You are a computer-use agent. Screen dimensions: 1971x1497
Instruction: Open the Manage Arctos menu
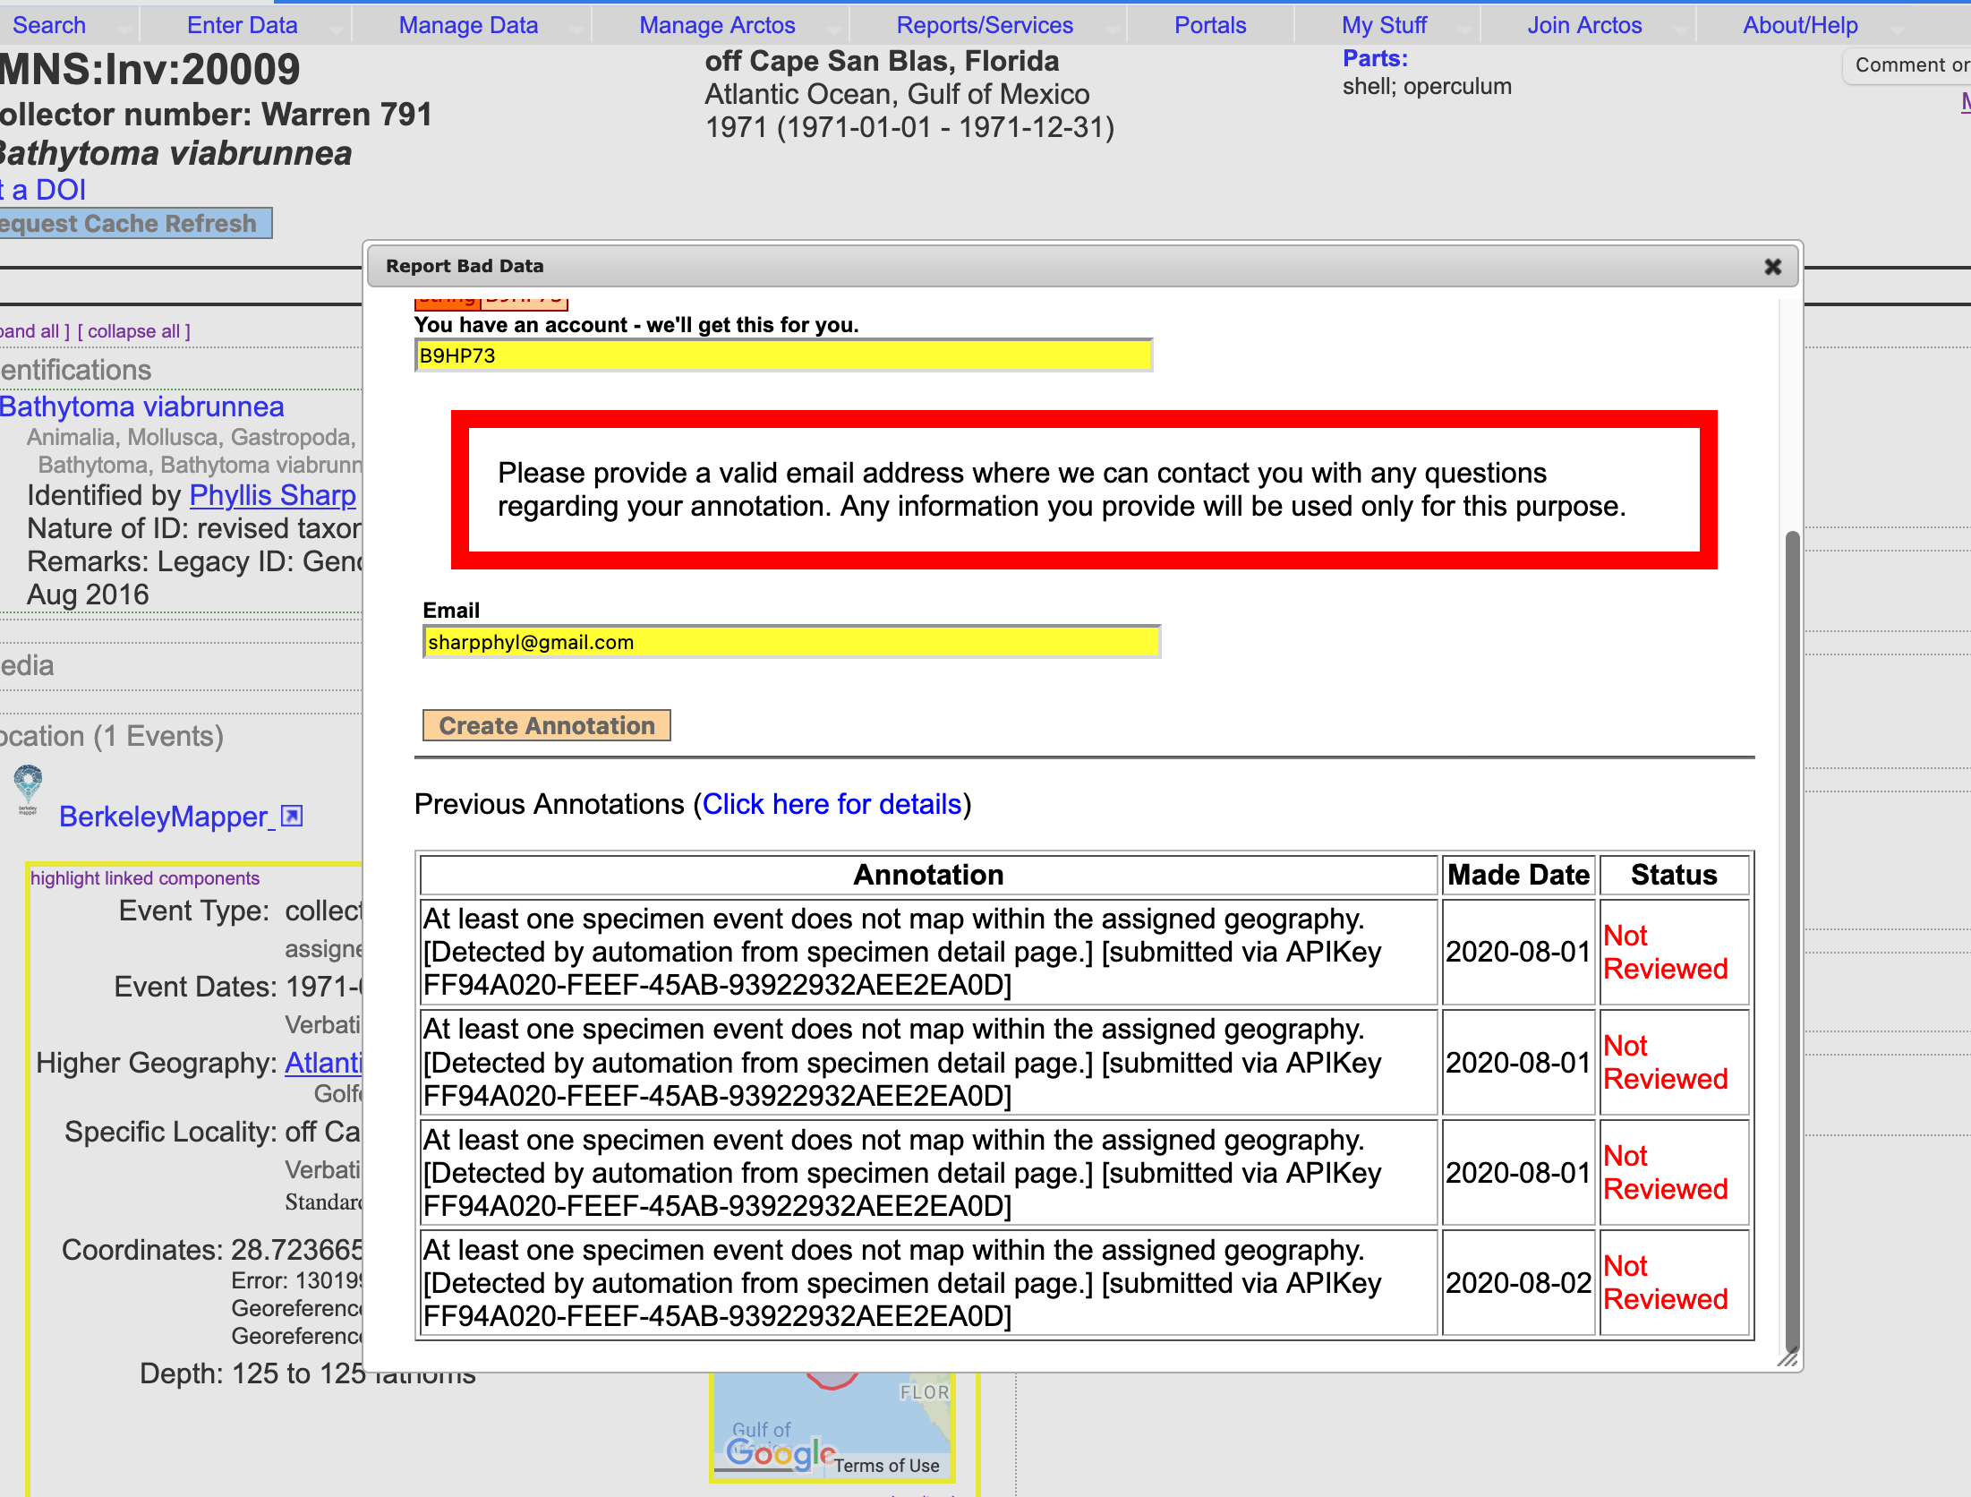717,25
